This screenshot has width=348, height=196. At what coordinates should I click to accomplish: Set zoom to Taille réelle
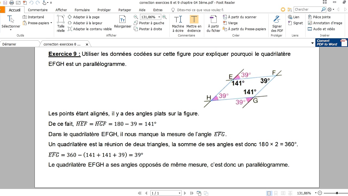[x=61, y=23]
